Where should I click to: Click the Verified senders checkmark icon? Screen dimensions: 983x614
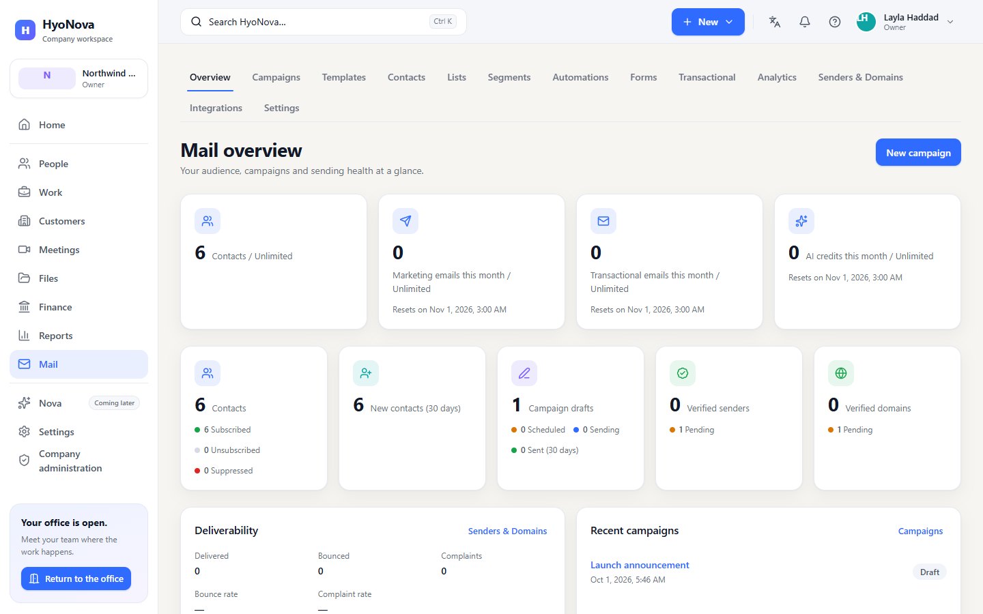(683, 373)
